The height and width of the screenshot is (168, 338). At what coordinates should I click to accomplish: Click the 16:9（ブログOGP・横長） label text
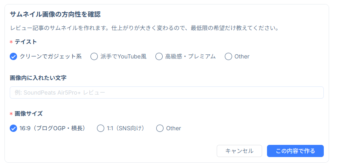[x=53, y=128]
